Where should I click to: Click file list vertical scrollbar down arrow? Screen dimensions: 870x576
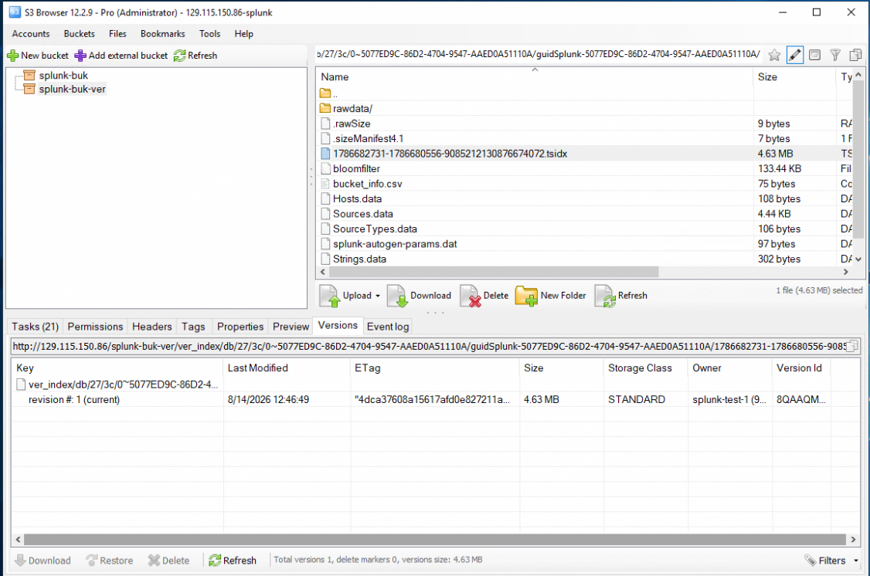click(x=858, y=259)
